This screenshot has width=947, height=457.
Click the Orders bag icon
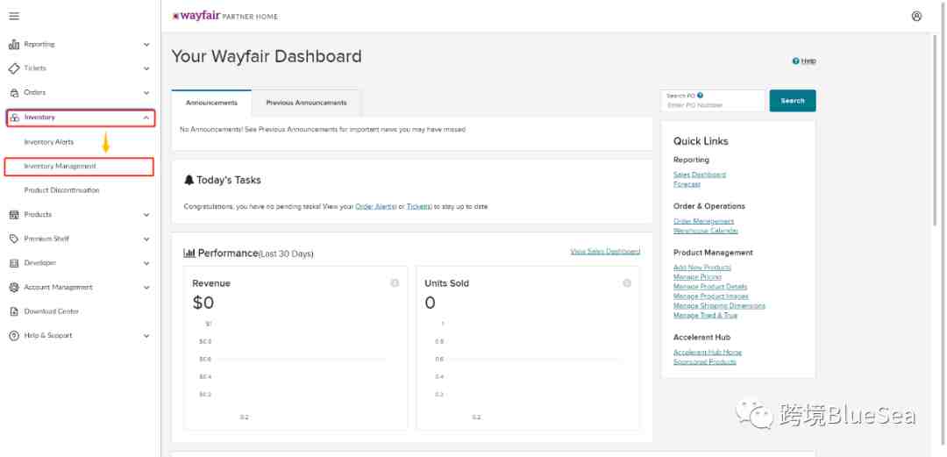(14, 93)
